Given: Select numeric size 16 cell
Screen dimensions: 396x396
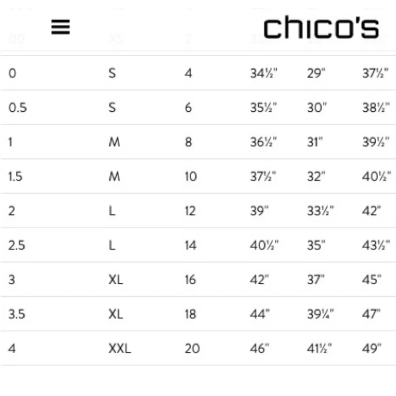Looking at the screenshot, I should (x=190, y=280).
